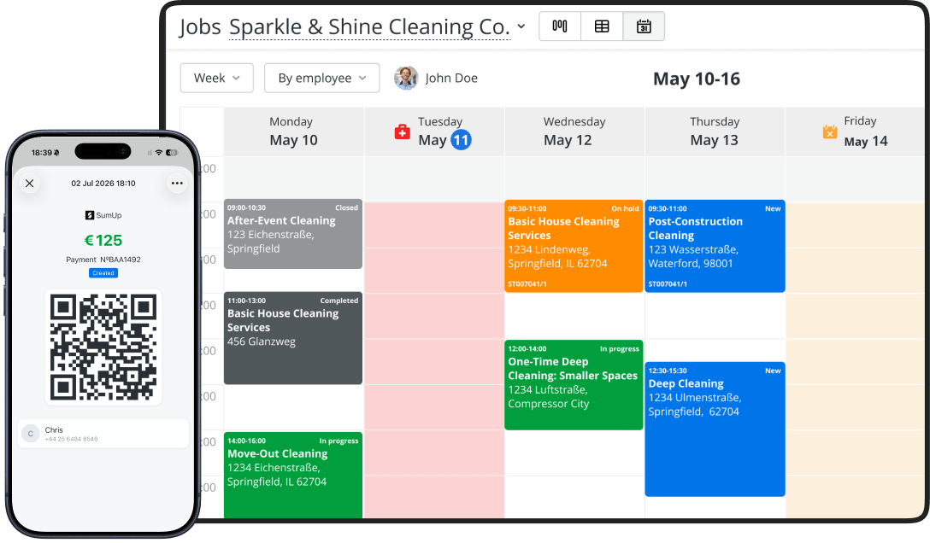Open the Post-Construction Cleaning job card
This screenshot has width=930, height=543.
pos(715,246)
